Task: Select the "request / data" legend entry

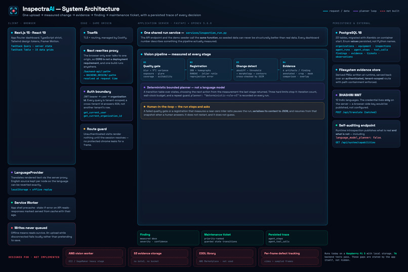Action: click(x=336, y=11)
